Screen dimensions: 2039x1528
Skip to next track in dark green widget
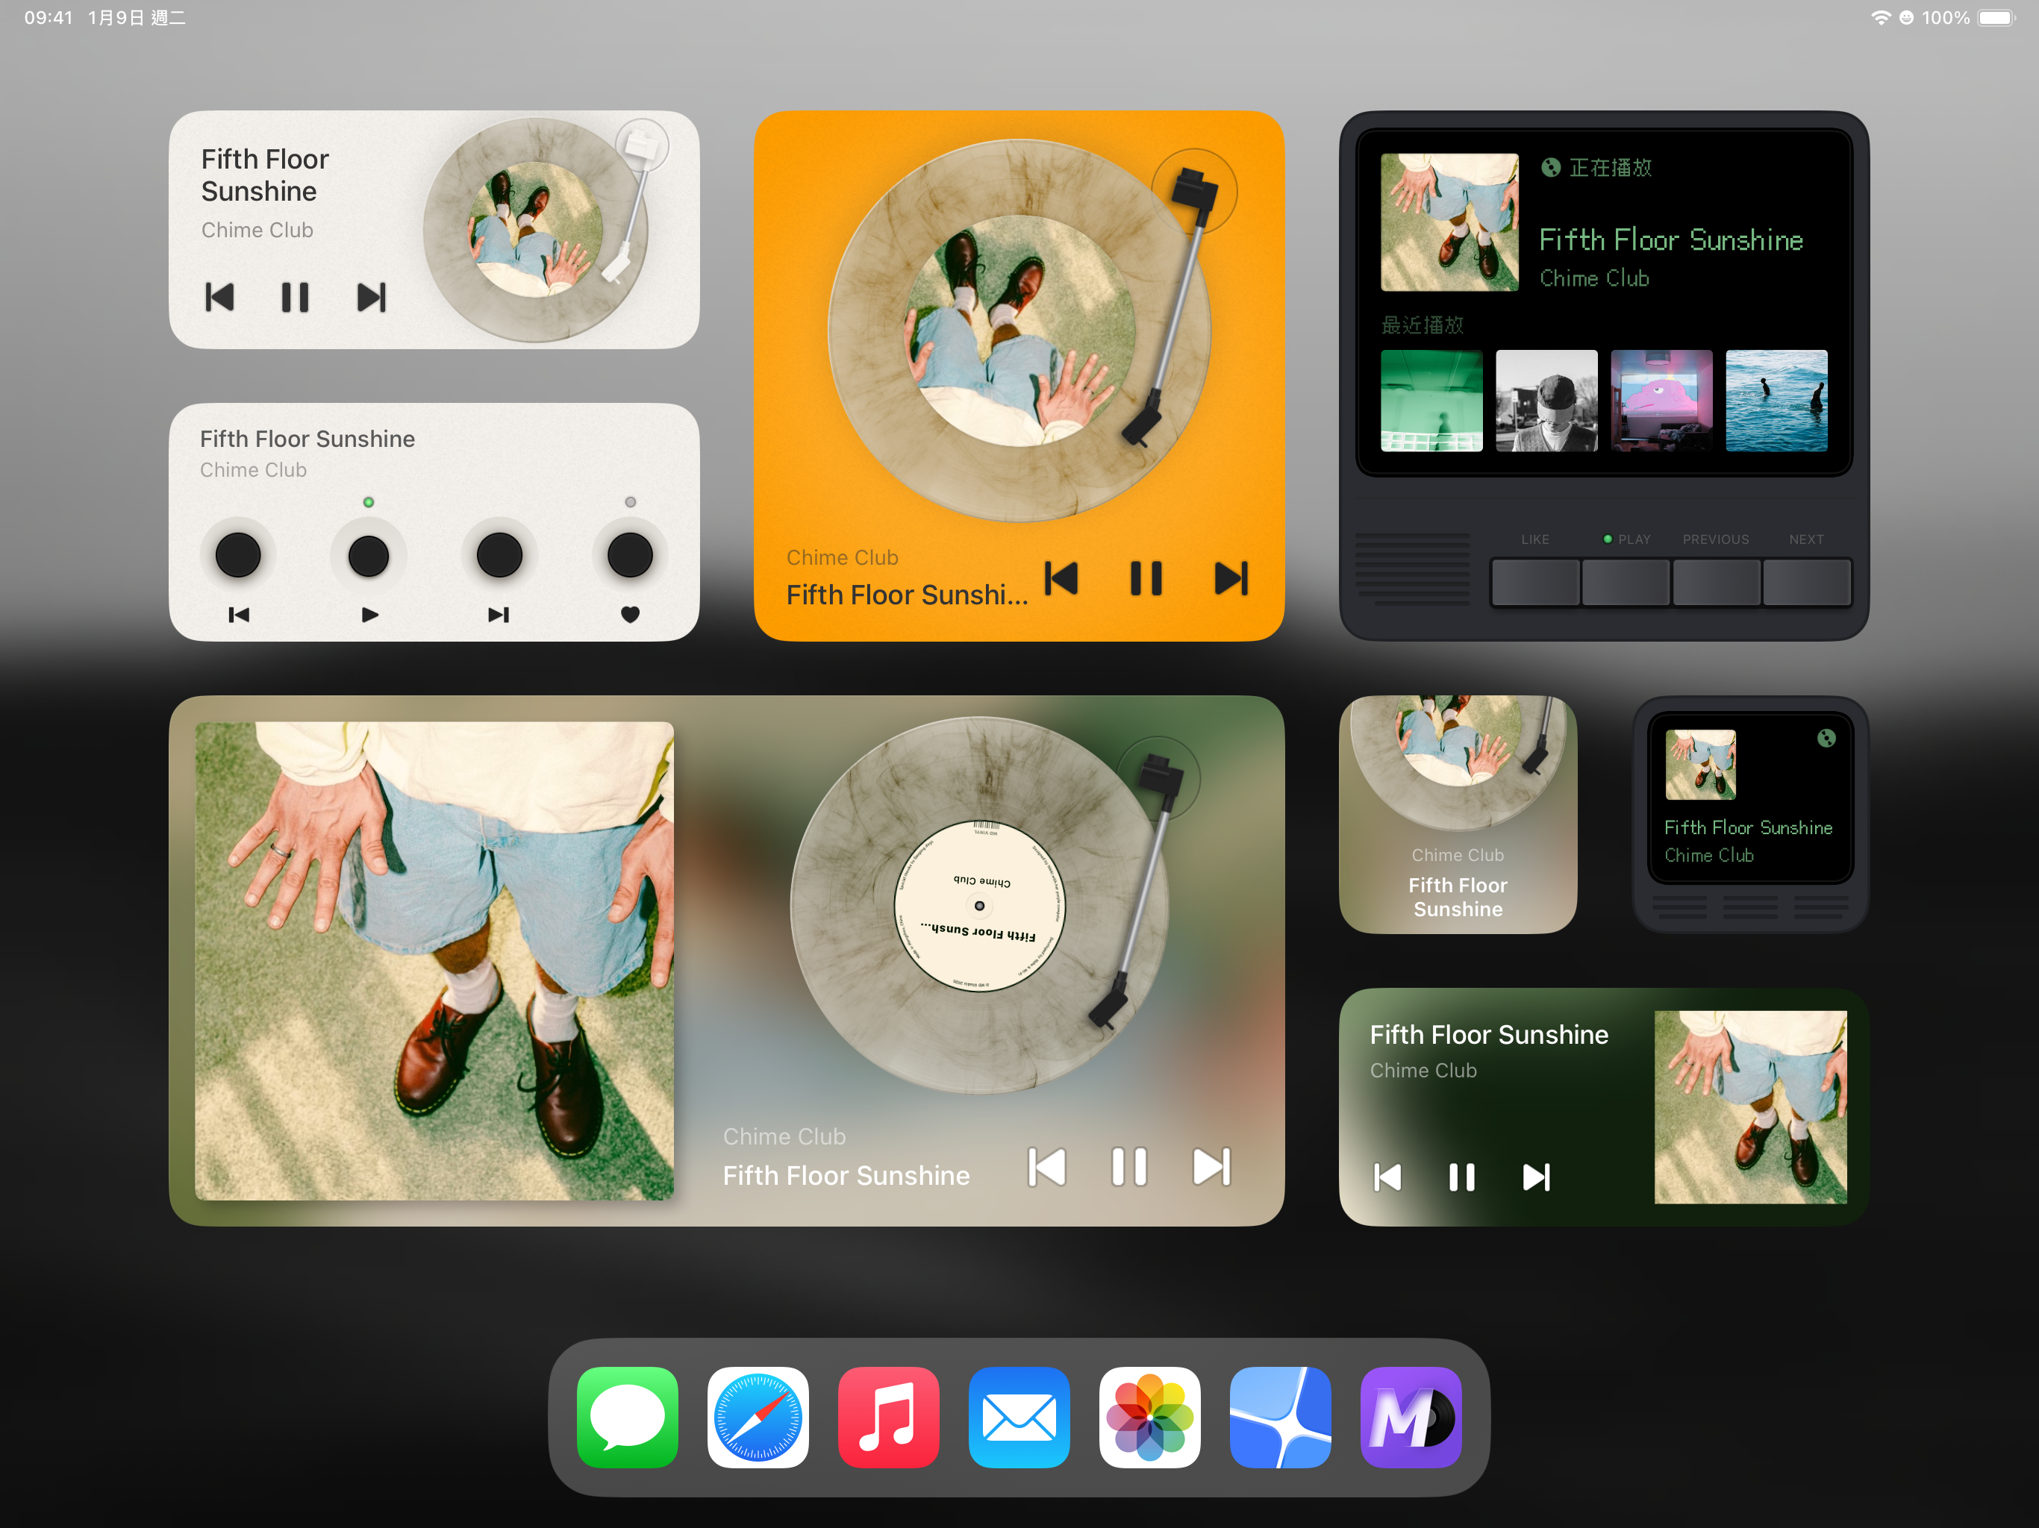pos(1536,1177)
